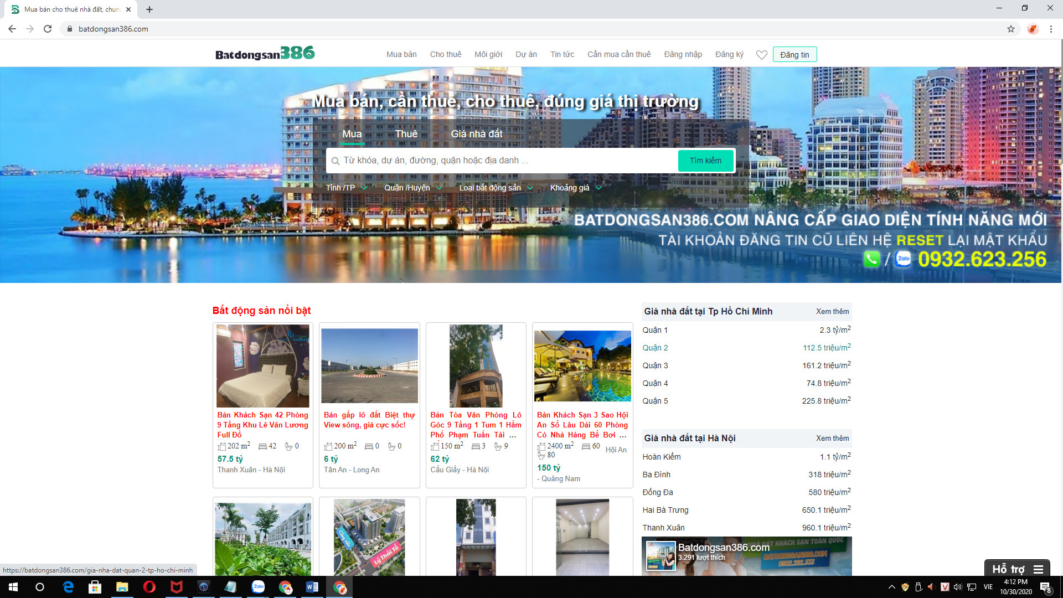Screen dimensions: 1063x598
Task: Close the Batdongsan386 browser tab
Action: [128, 9]
